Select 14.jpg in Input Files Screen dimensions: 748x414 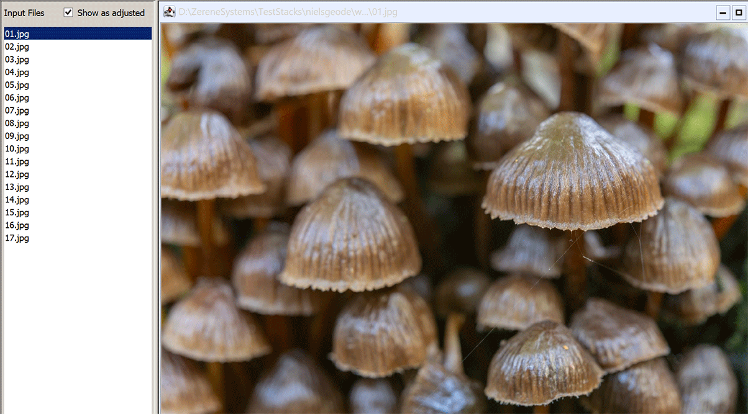17,200
